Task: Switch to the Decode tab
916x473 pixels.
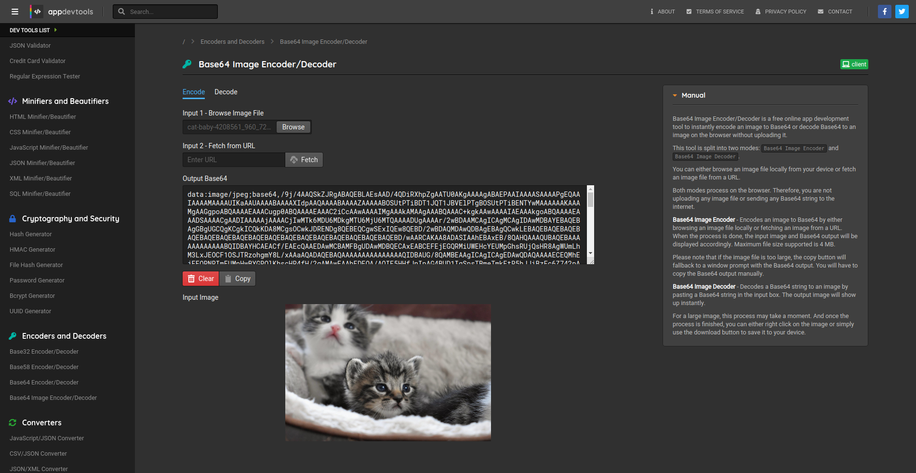Action: (x=226, y=92)
